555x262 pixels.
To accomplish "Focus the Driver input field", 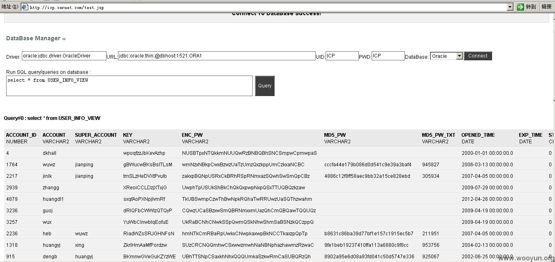I will [x=64, y=56].
